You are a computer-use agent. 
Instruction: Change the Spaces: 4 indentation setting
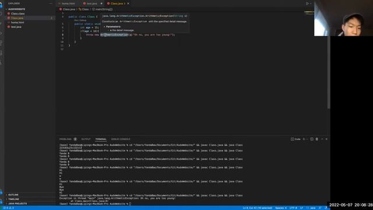point(281,208)
